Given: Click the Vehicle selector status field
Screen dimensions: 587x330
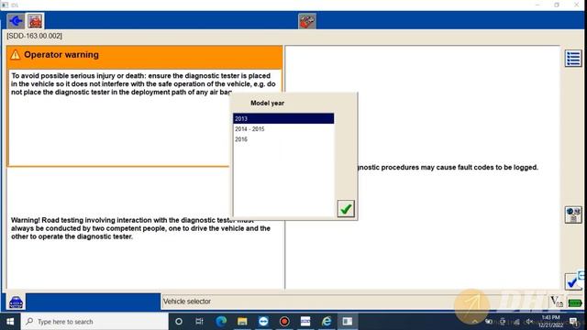Looking at the screenshot, I should pyautogui.click(x=355, y=302).
